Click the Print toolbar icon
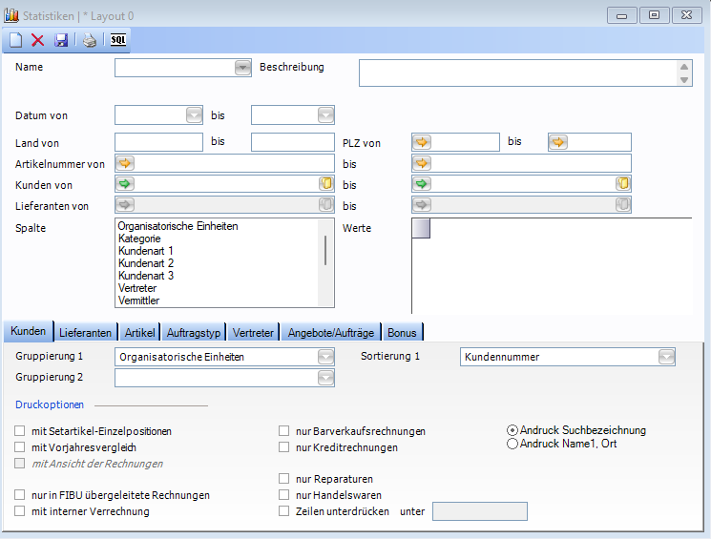Screen dimensions: 711x539 [89, 40]
